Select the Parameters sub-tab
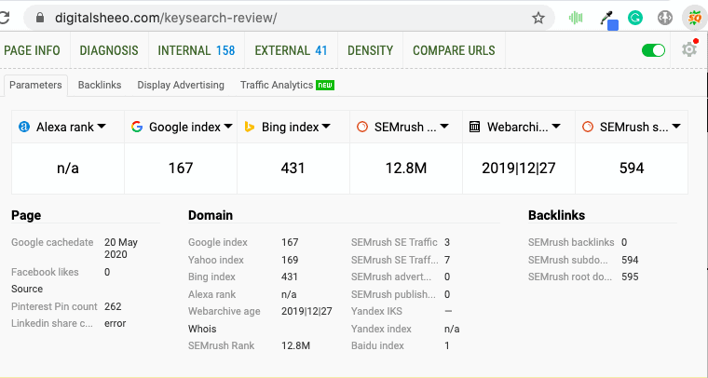Viewport: 708px width, 378px height. tap(35, 85)
